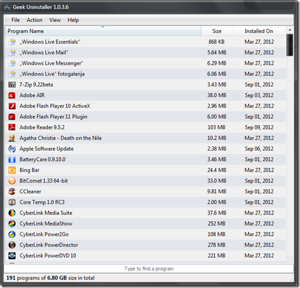Click the CCleaner icon

[12, 192]
